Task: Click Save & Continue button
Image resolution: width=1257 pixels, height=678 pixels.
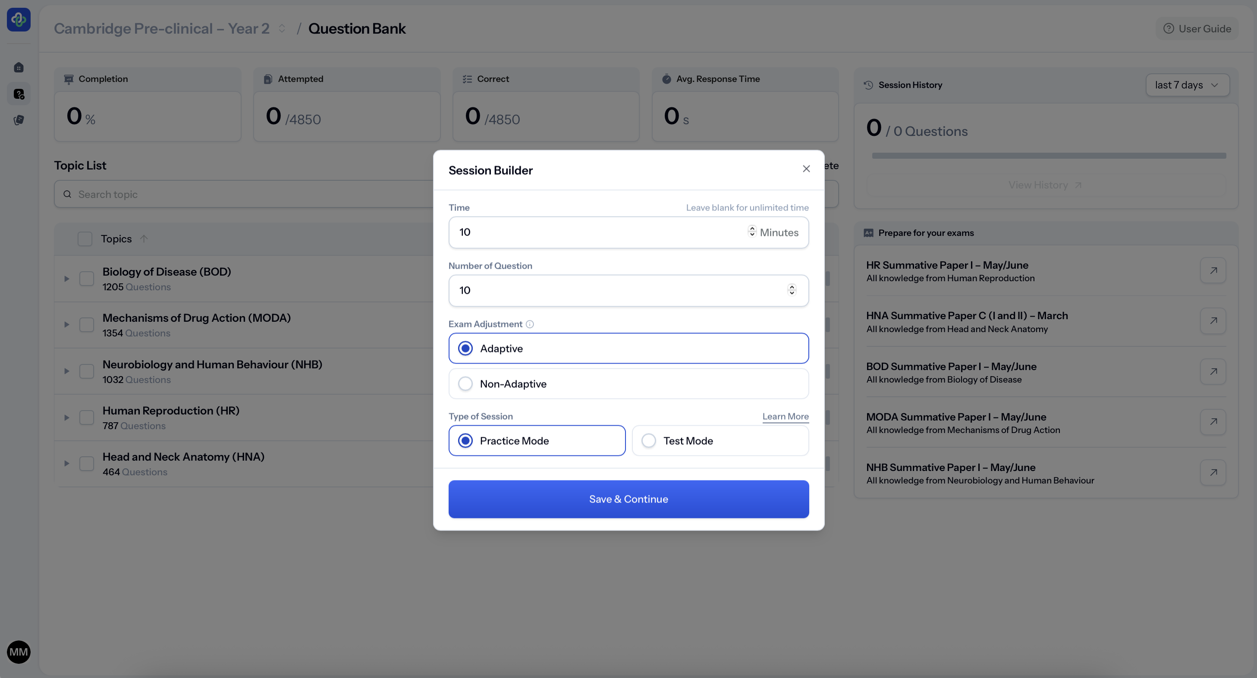Action: coord(628,499)
